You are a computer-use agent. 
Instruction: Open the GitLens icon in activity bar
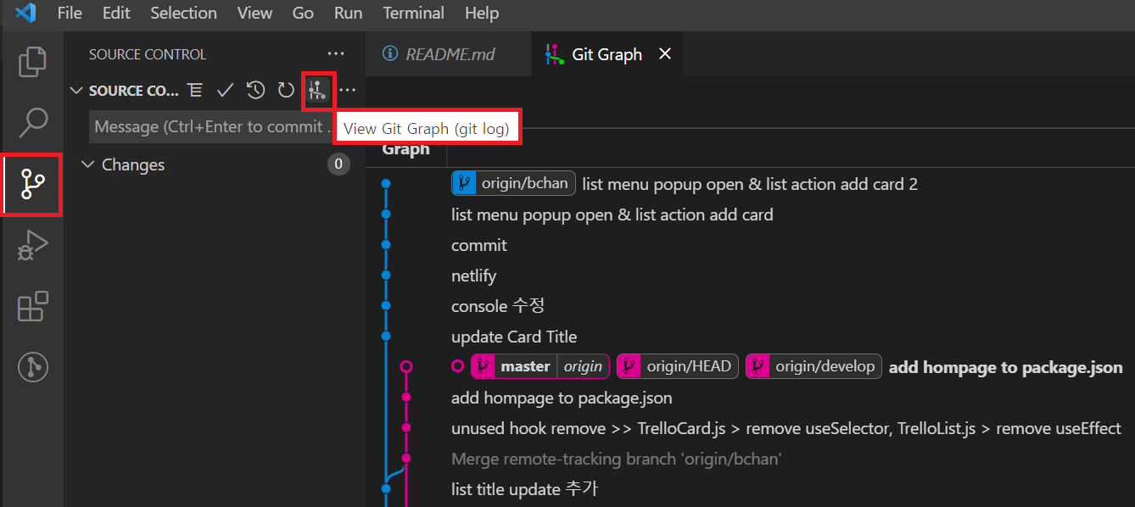tap(32, 367)
